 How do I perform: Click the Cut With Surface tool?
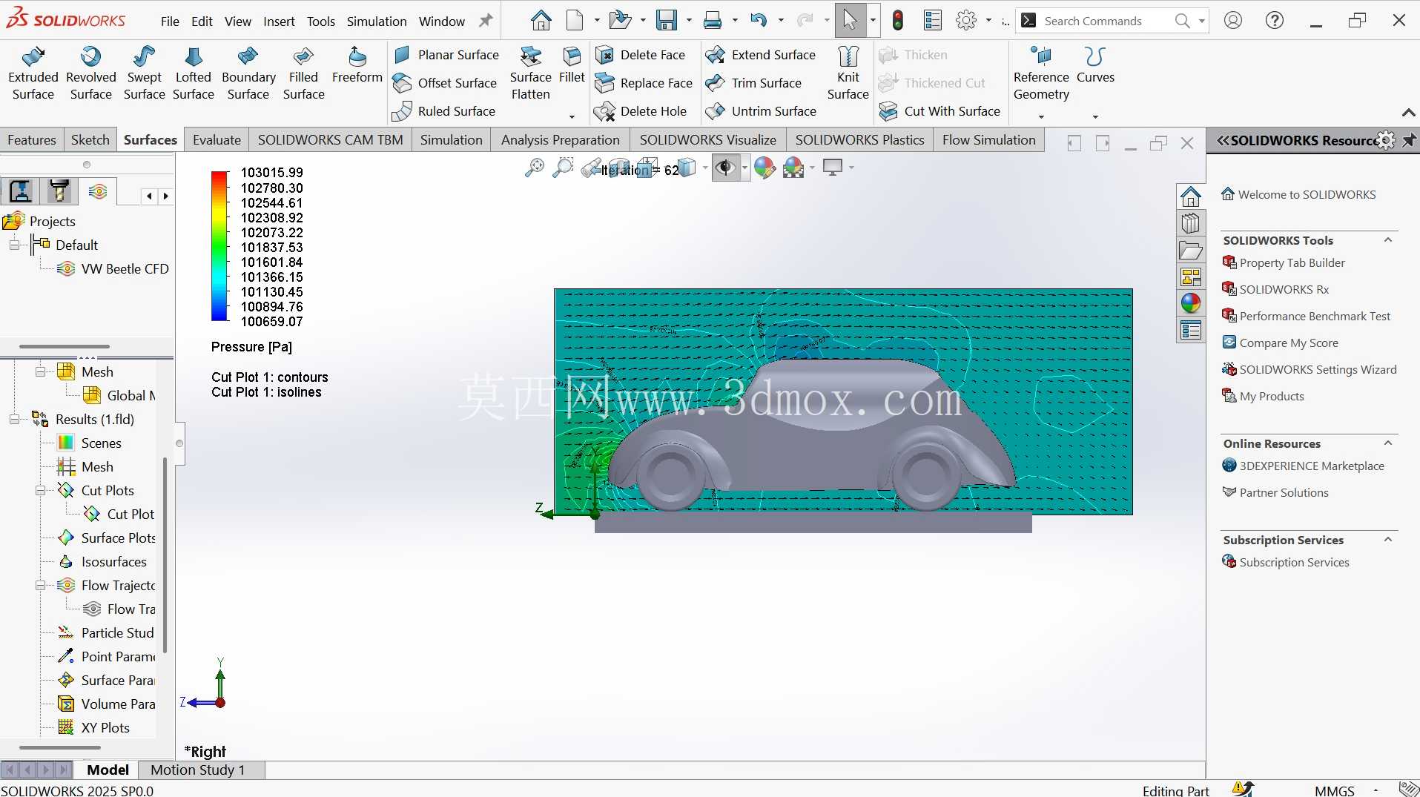[939, 111]
